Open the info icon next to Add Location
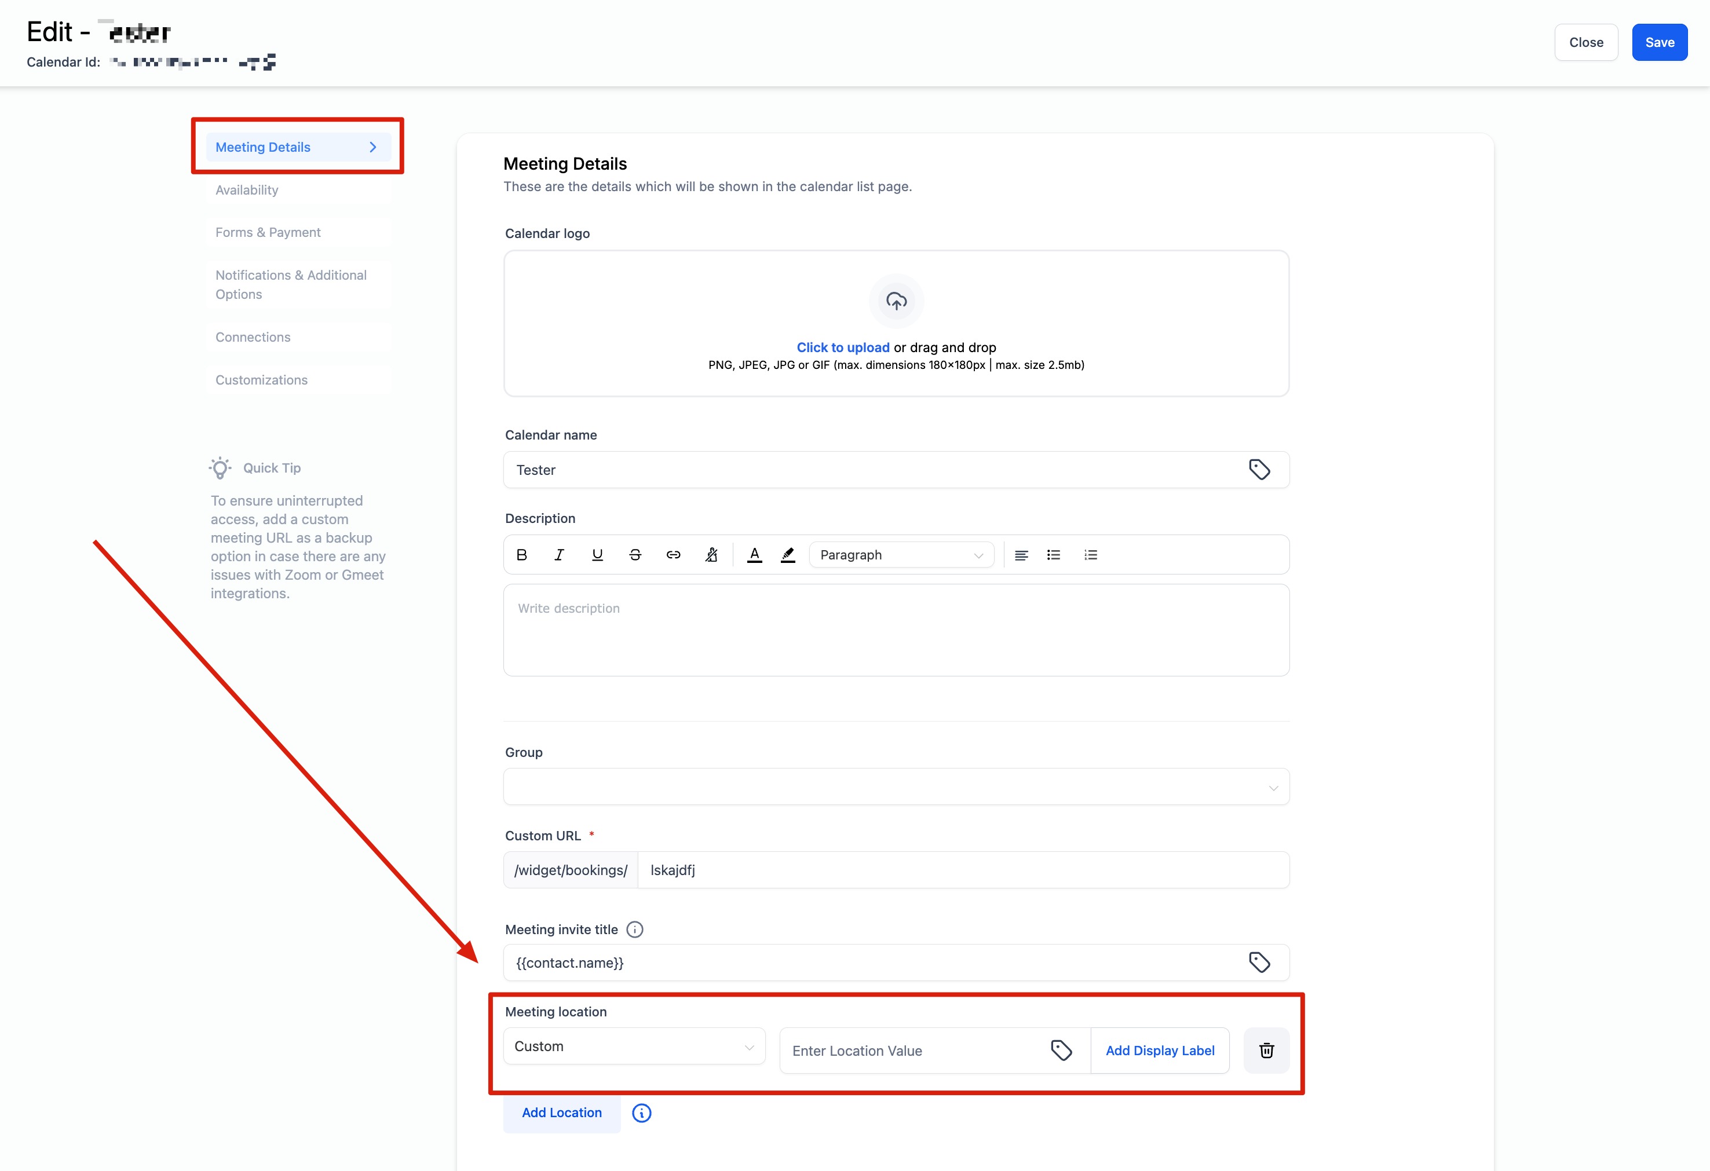This screenshot has width=1710, height=1171. click(642, 1113)
